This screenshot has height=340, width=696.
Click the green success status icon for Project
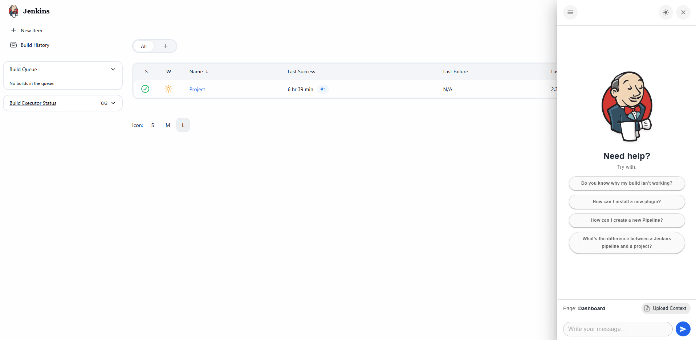[145, 89]
